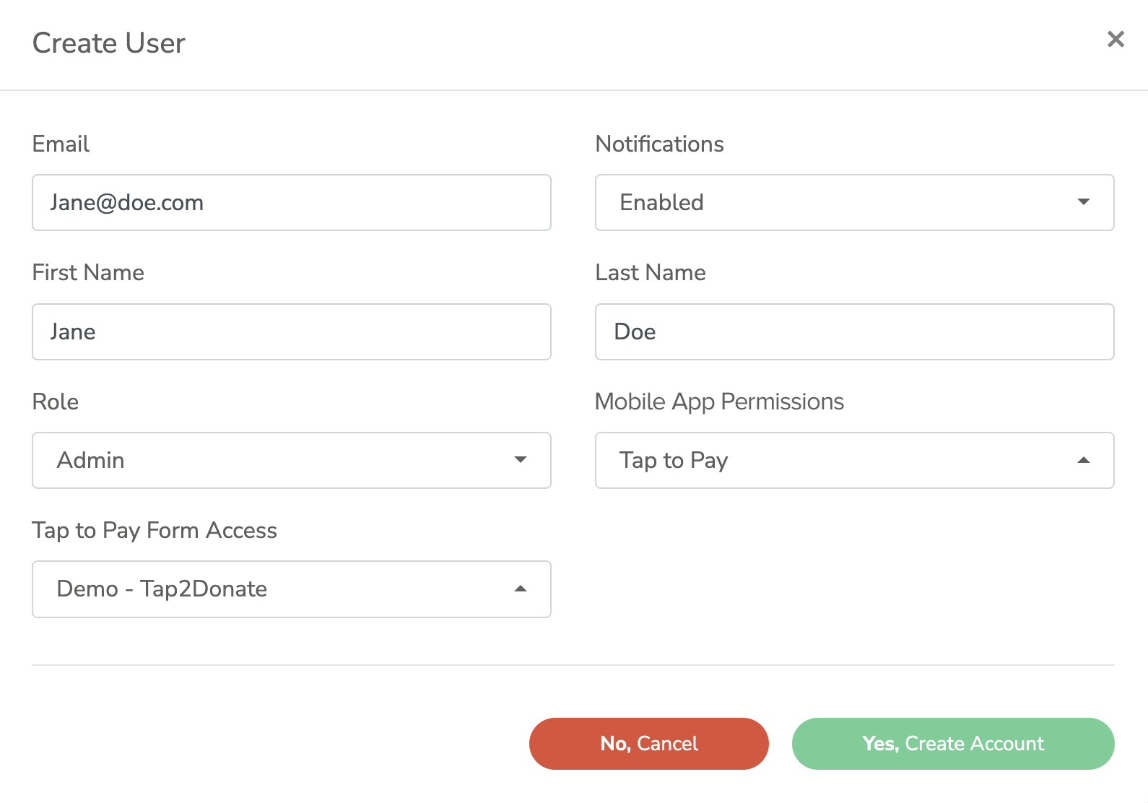This screenshot has height=803, width=1148.
Task: Click the Notifications label text
Action: pyautogui.click(x=659, y=144)
